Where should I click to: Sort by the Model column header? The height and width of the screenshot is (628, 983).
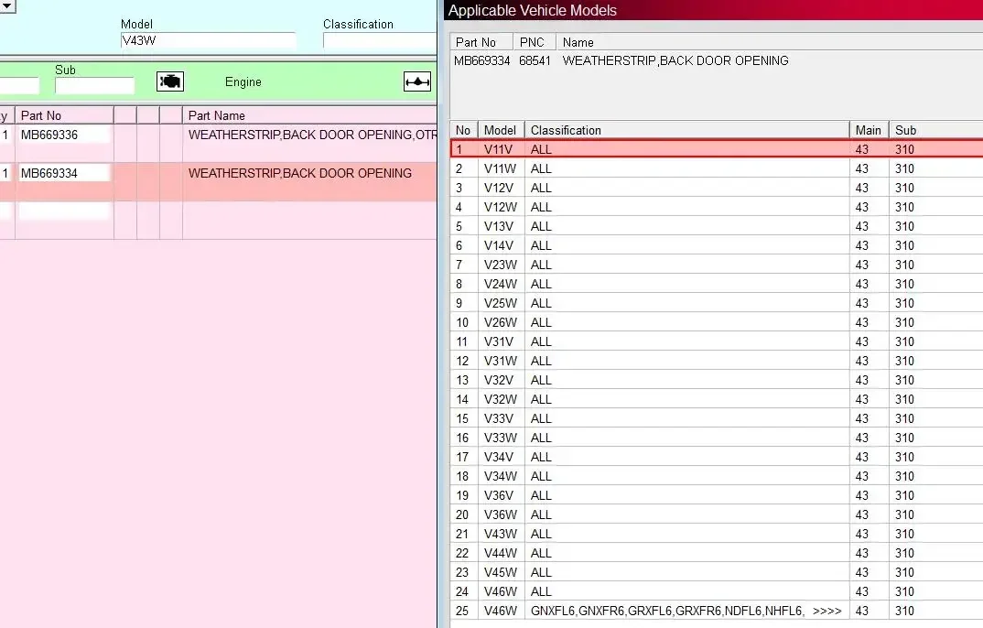click(501, 130)
